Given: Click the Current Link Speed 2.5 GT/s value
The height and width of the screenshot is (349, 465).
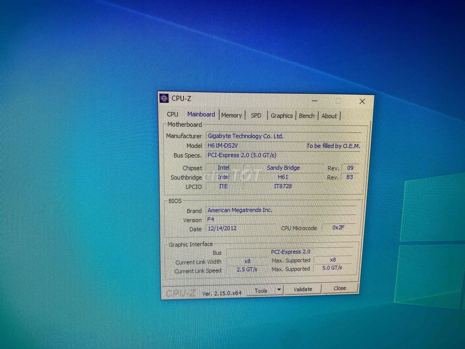Looking at the screenshot, I should 247,269.
